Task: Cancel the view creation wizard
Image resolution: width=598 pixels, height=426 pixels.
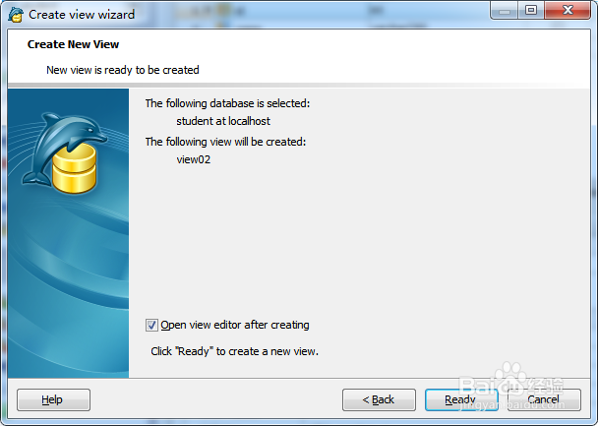Action: (544, 399)
